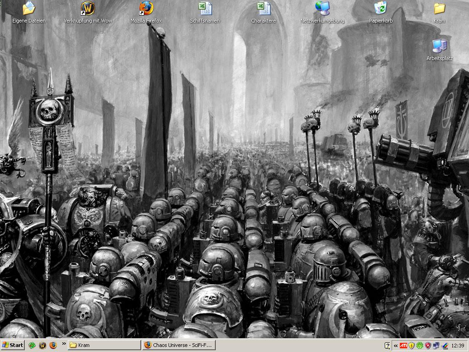
Task: Switch to the Chaos Universe Firefox window
Action: [179, 345]
